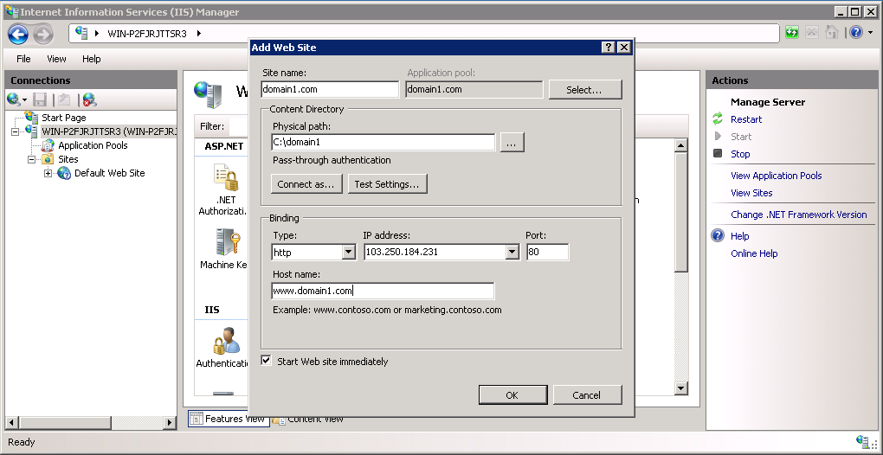Select the Start Page tree item
This screenshot has height=455, width=883.
tap(64, 118)
